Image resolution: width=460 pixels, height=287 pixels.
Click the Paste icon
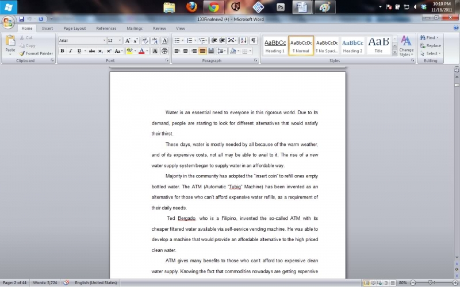[x=10, y=44]
